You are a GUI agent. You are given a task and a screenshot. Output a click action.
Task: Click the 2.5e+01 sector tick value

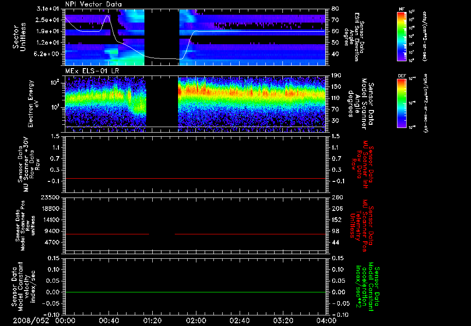coord(47,20)
